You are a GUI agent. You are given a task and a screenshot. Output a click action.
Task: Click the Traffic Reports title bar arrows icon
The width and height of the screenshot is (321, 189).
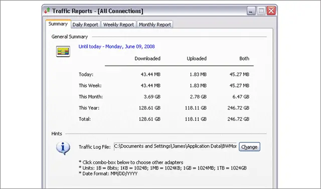tap(47, 10)
